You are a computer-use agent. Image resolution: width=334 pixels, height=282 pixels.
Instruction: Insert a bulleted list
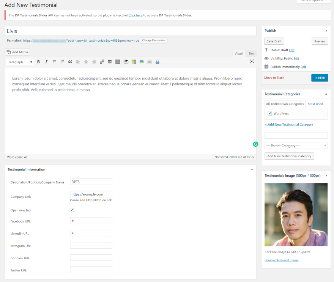pyautogui.click(x=54, y=62)
